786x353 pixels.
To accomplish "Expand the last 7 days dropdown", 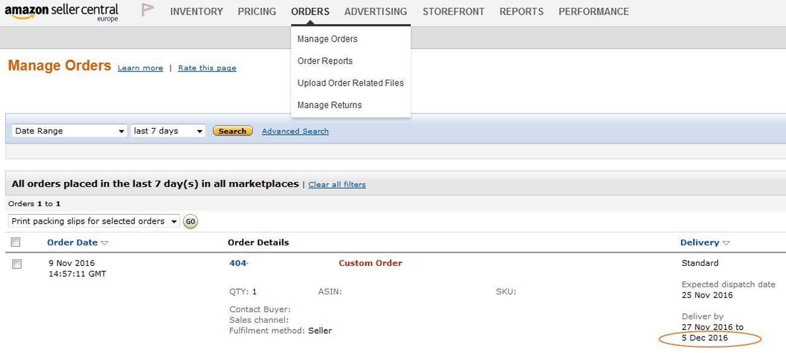I will 168,131.
